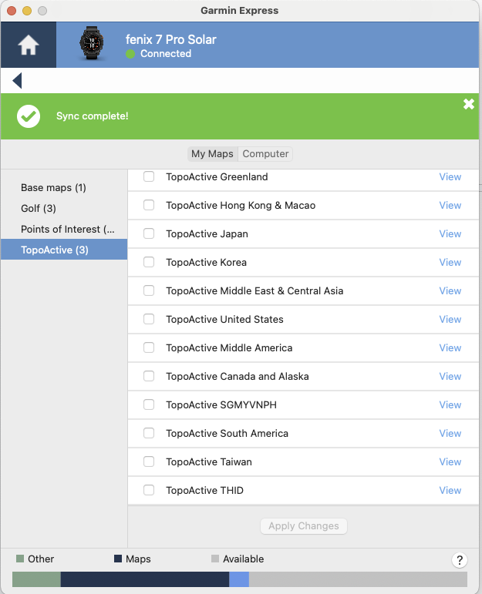This screenshot has width=482, height=594.
Task: Click the Maps segment of storage bar
Action: click(144, 579)
